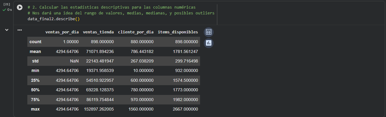The width and height of the screenshot is (386, 117).
Task: Click the cliente_por_dia column header
Action: pyautogui.click(x=136, y=32)
